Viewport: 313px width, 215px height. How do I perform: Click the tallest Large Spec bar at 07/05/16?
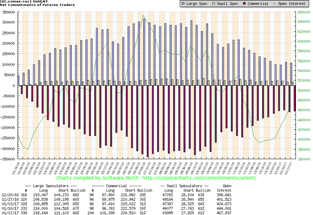[x=144, y=52]
